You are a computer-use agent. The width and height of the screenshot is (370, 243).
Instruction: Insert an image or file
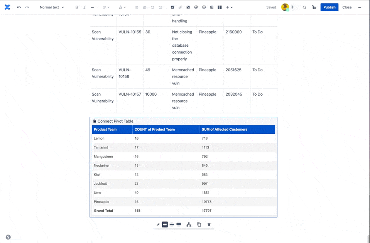tap(188, 7)
